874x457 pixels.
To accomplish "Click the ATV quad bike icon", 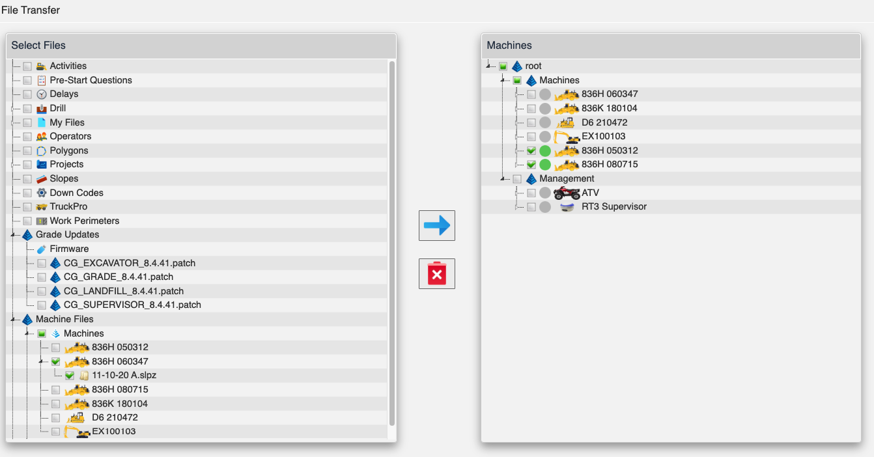I will click(567, 193).
